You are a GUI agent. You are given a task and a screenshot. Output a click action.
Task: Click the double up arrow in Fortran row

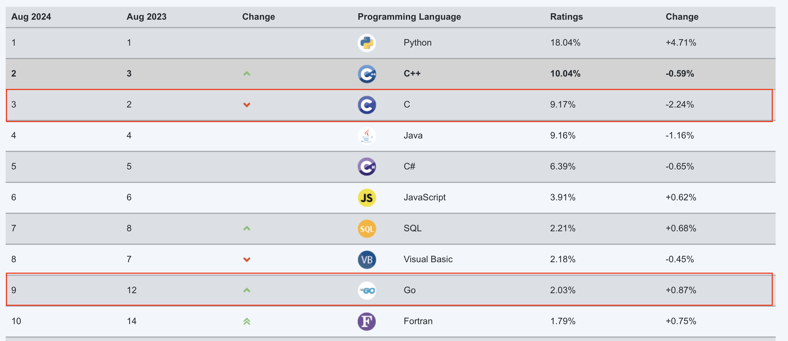[x=247, y=321]
